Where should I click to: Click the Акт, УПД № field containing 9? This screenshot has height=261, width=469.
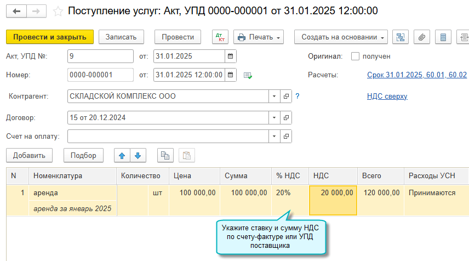(100, 56)
